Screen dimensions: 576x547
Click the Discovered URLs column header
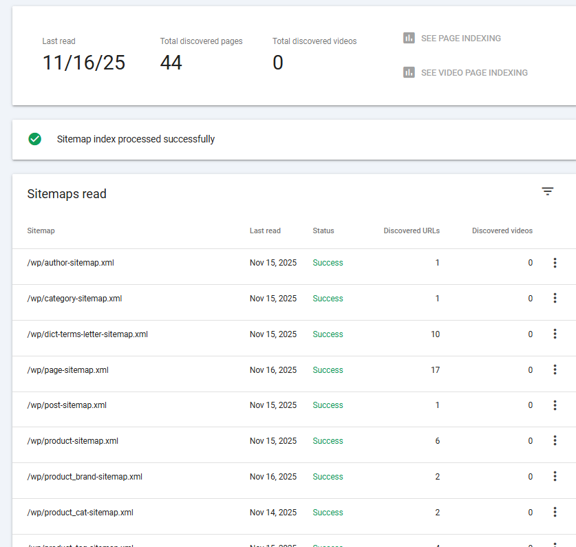[x=411, y=230]
